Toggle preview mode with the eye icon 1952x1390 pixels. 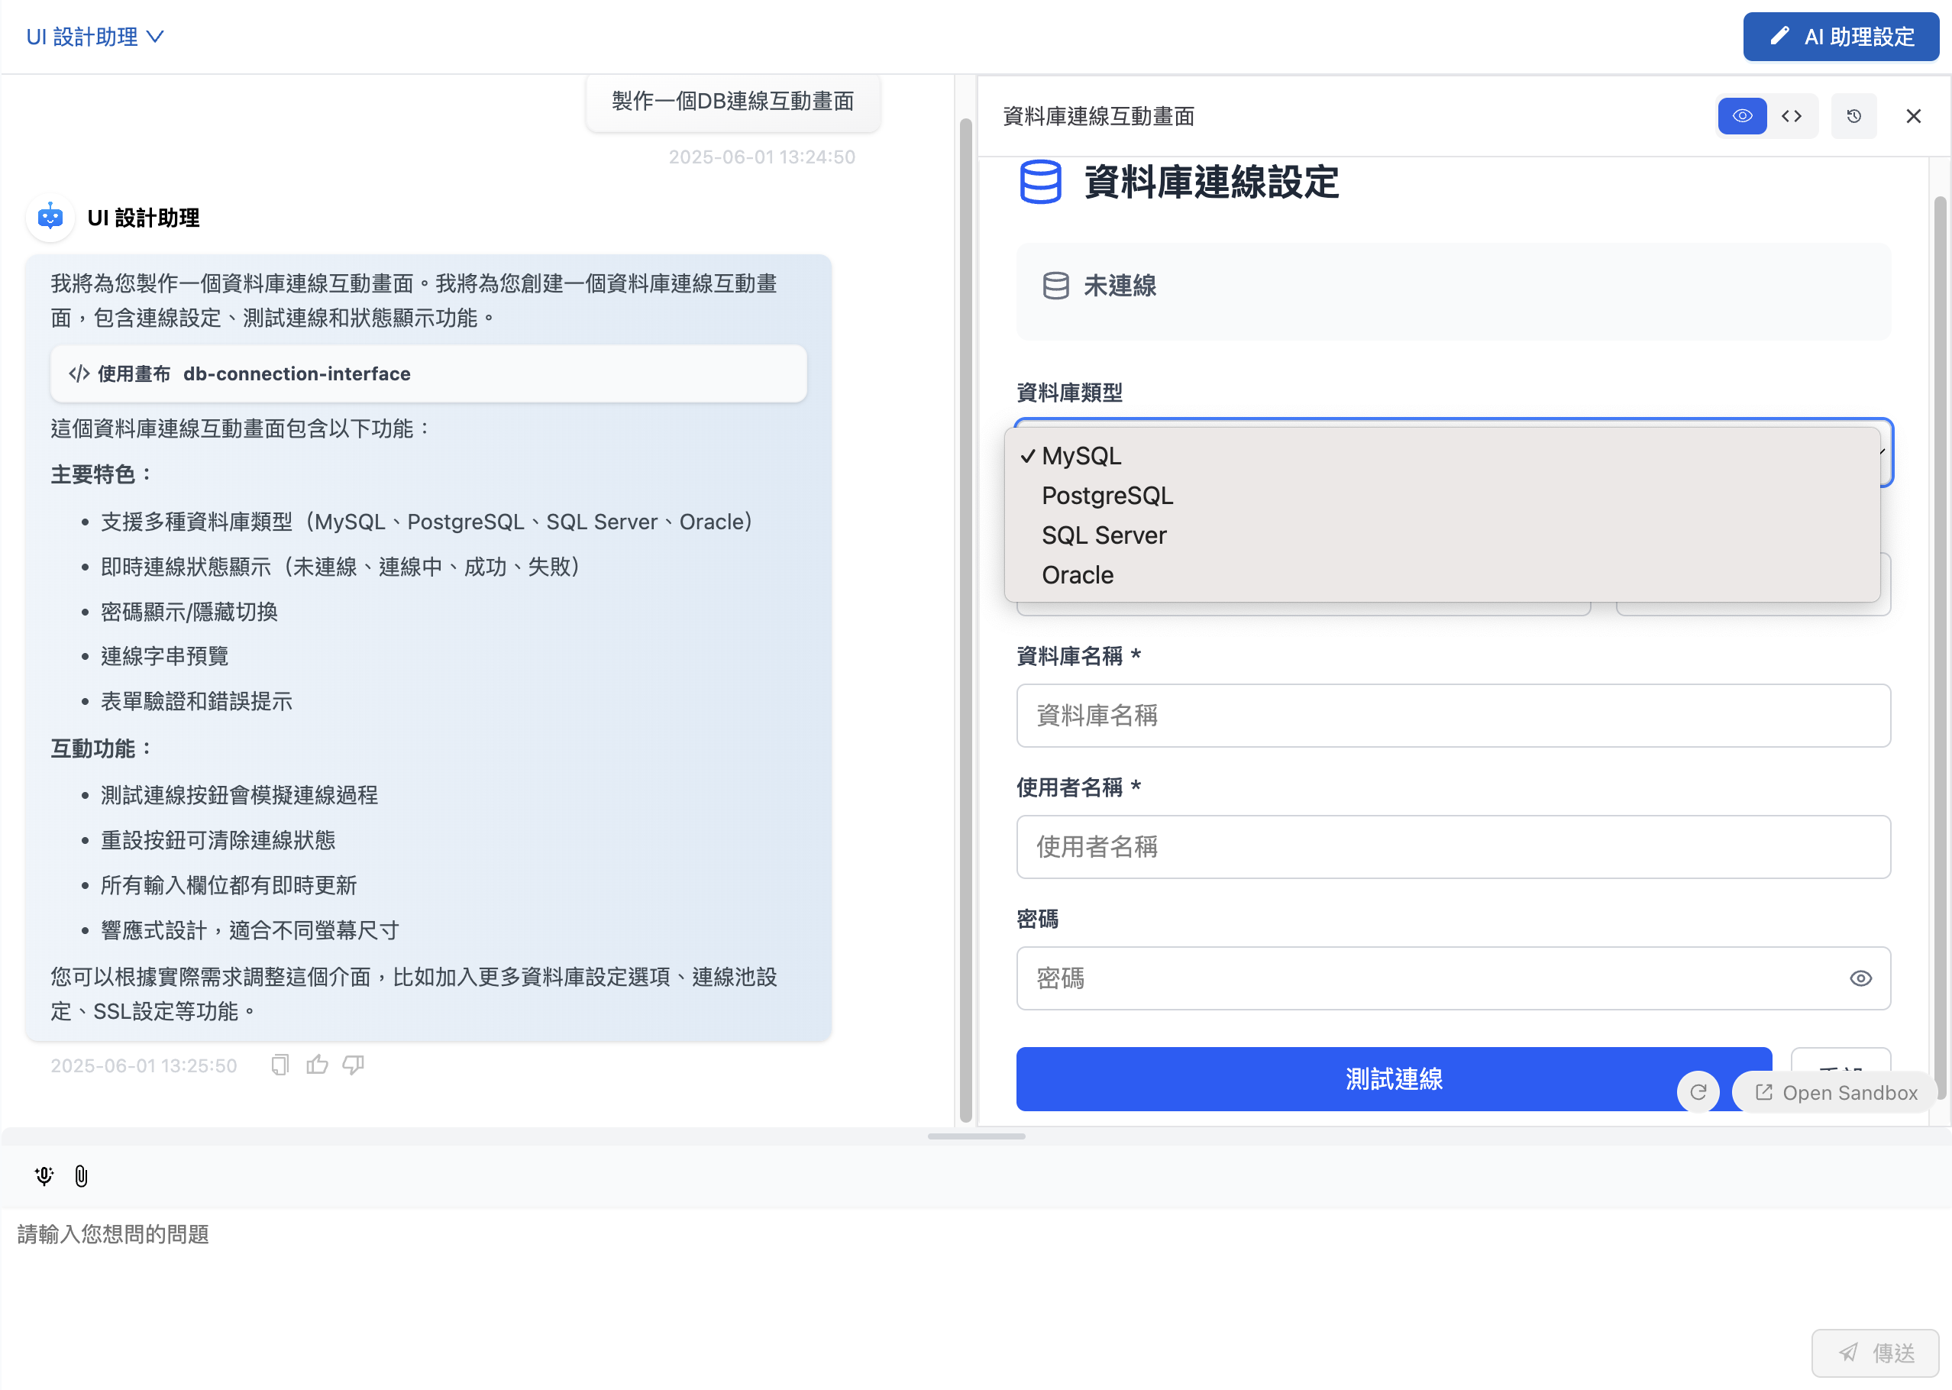pos(1742,115)
